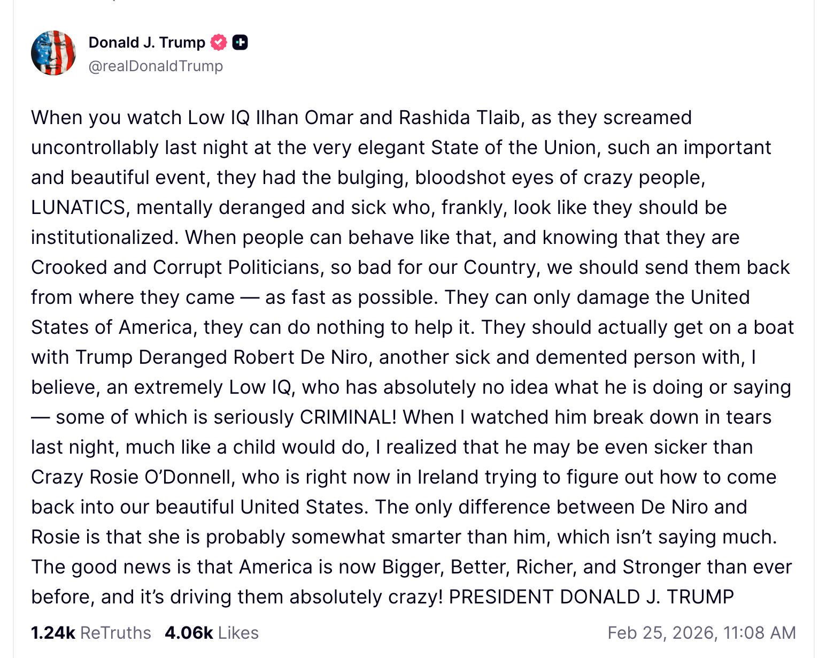
Task: Click the 4.06k Likes number
Action: pos(189,633)
